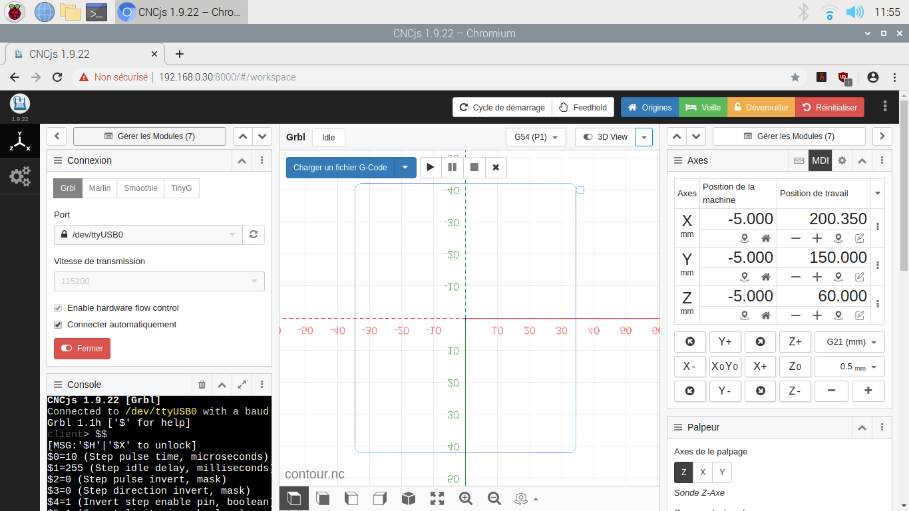909x511 pixels.
Task: Click the Déverrouiller unlock button
Action: [x=761, y=107]
